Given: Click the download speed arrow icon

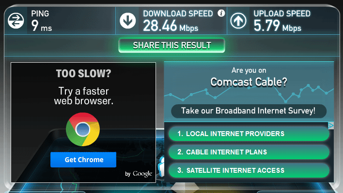Looking at the screenshot, I should pos(128,21).
